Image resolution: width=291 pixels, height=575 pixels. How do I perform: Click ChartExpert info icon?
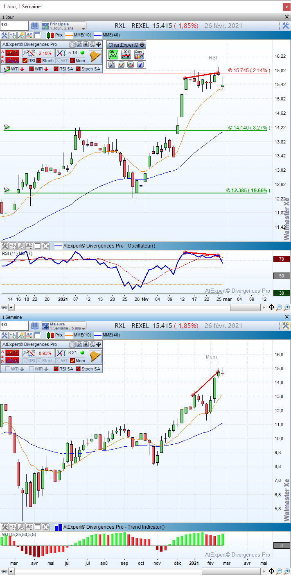point(140,65)
